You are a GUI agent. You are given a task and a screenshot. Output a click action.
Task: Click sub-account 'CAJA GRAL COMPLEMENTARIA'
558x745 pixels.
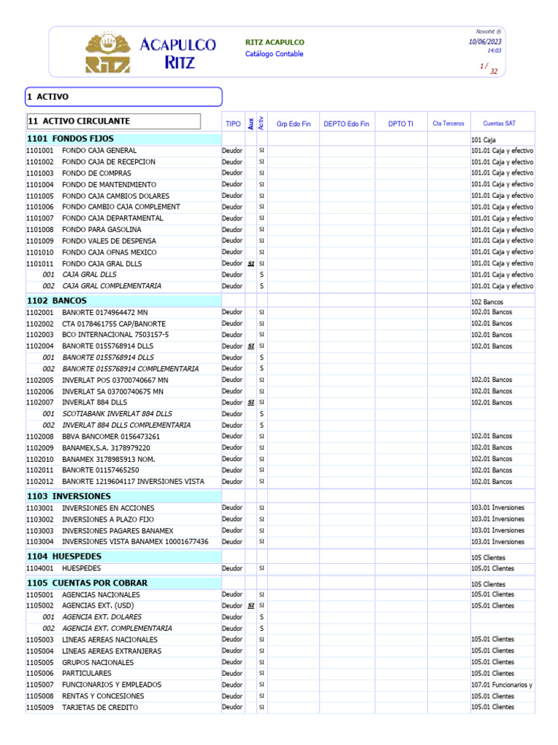coord(112,286)
